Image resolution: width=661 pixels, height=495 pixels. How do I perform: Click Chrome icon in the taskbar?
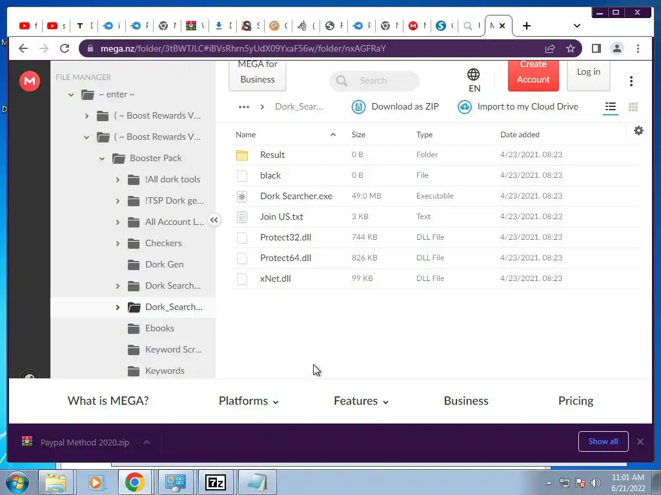[x=134, y=482]
